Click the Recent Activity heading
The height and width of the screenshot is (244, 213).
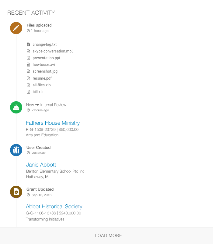pyautogui.click(x=31, y=13)
